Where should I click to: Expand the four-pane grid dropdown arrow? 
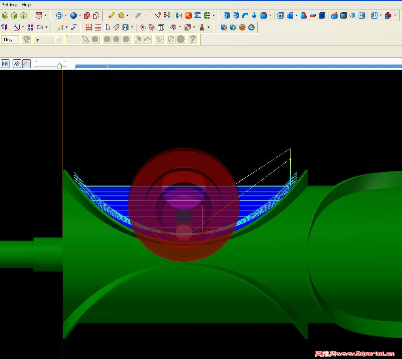pyautogui.click(x=381, y=15)
